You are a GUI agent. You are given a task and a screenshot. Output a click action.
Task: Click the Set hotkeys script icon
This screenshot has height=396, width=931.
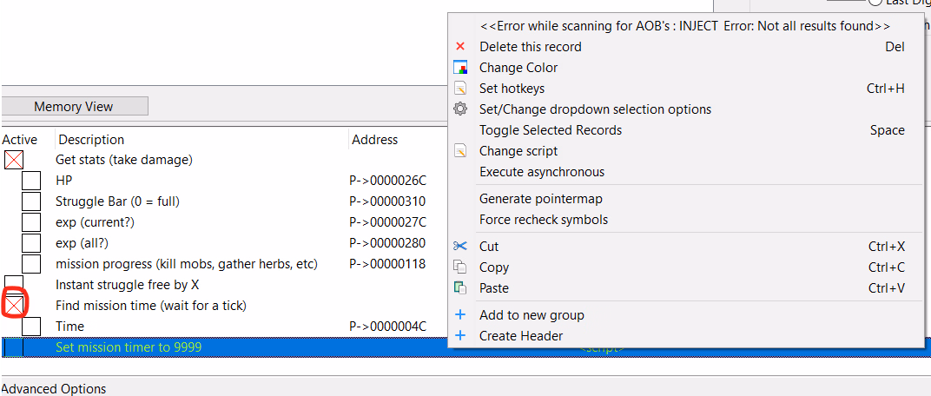[460, 89]
